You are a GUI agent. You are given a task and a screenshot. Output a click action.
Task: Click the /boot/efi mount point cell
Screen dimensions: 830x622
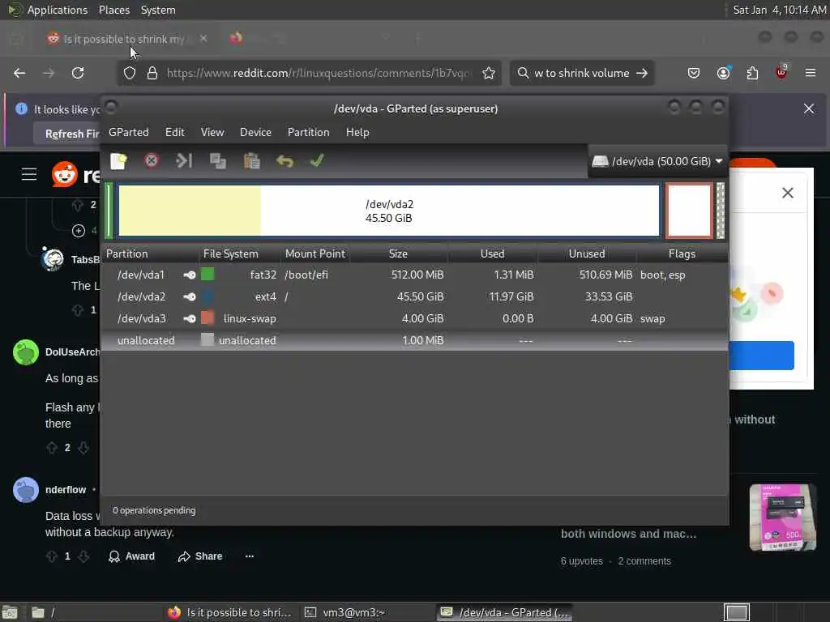point(306,275)
